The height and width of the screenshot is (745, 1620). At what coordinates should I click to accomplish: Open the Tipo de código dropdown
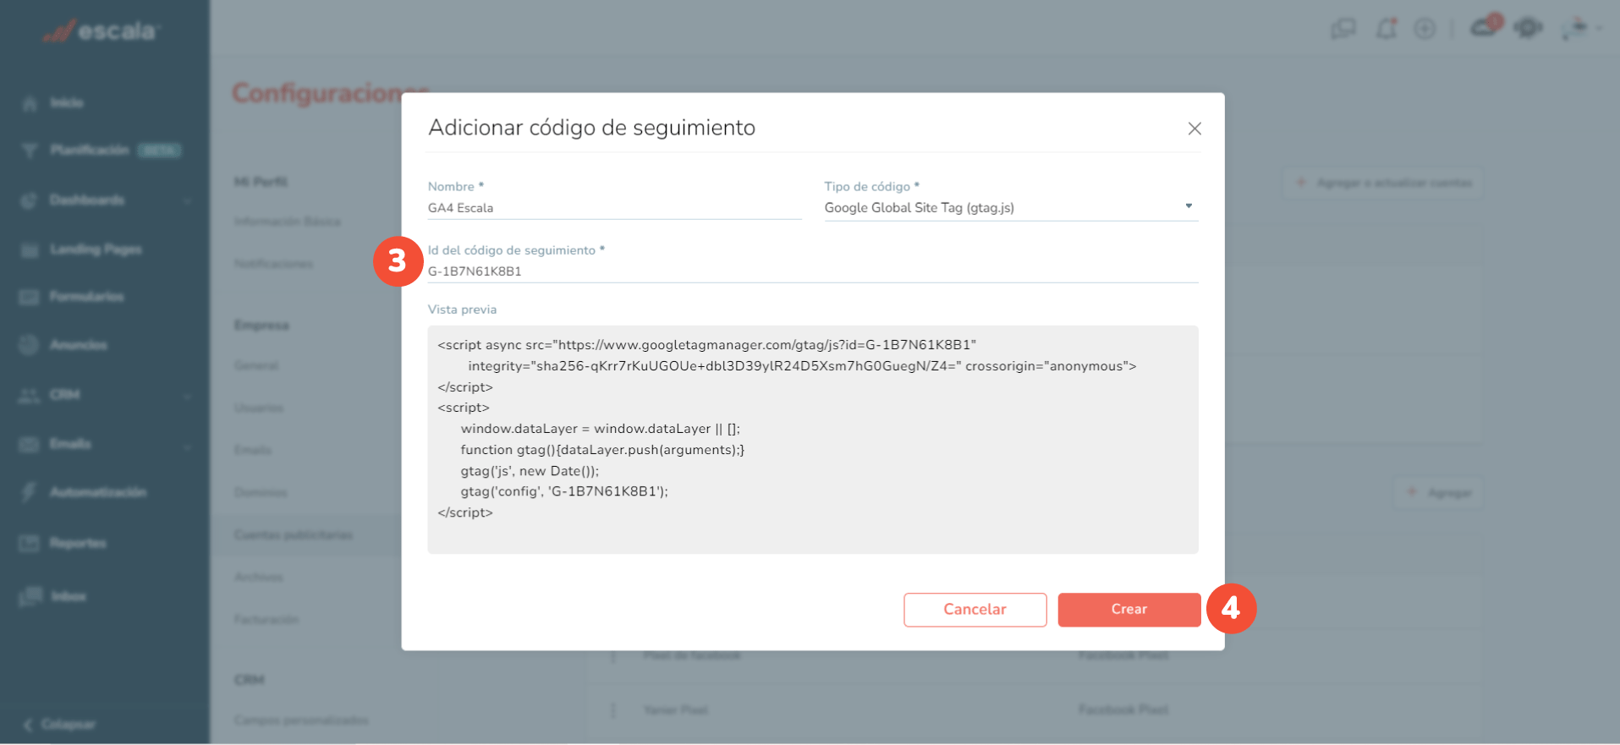pyautogui.click(x=1011, y=208)
